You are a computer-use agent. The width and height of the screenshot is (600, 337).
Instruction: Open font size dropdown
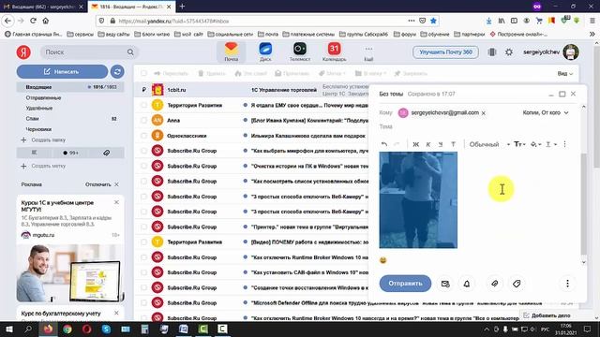point(519,144)
